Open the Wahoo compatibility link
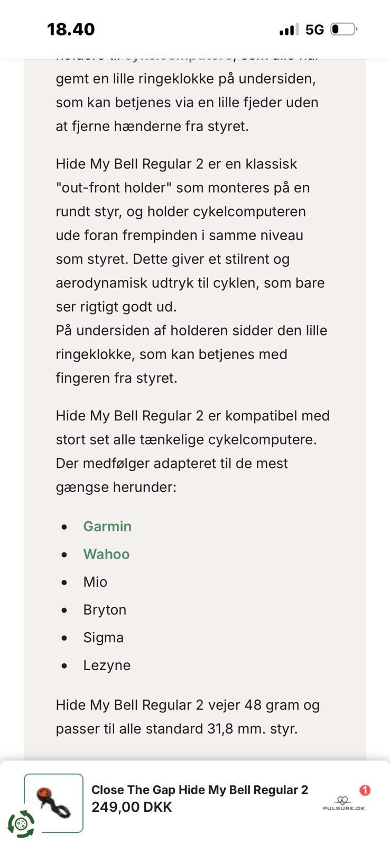 point(106,555)
